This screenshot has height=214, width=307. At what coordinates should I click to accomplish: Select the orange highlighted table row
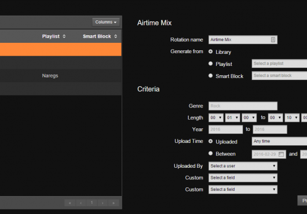pos(60,49)
